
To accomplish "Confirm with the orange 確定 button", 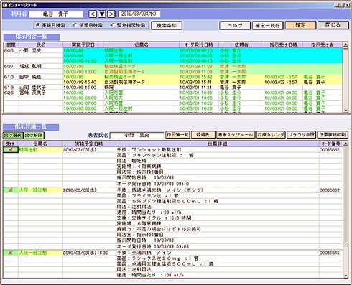I will point(300,25).
